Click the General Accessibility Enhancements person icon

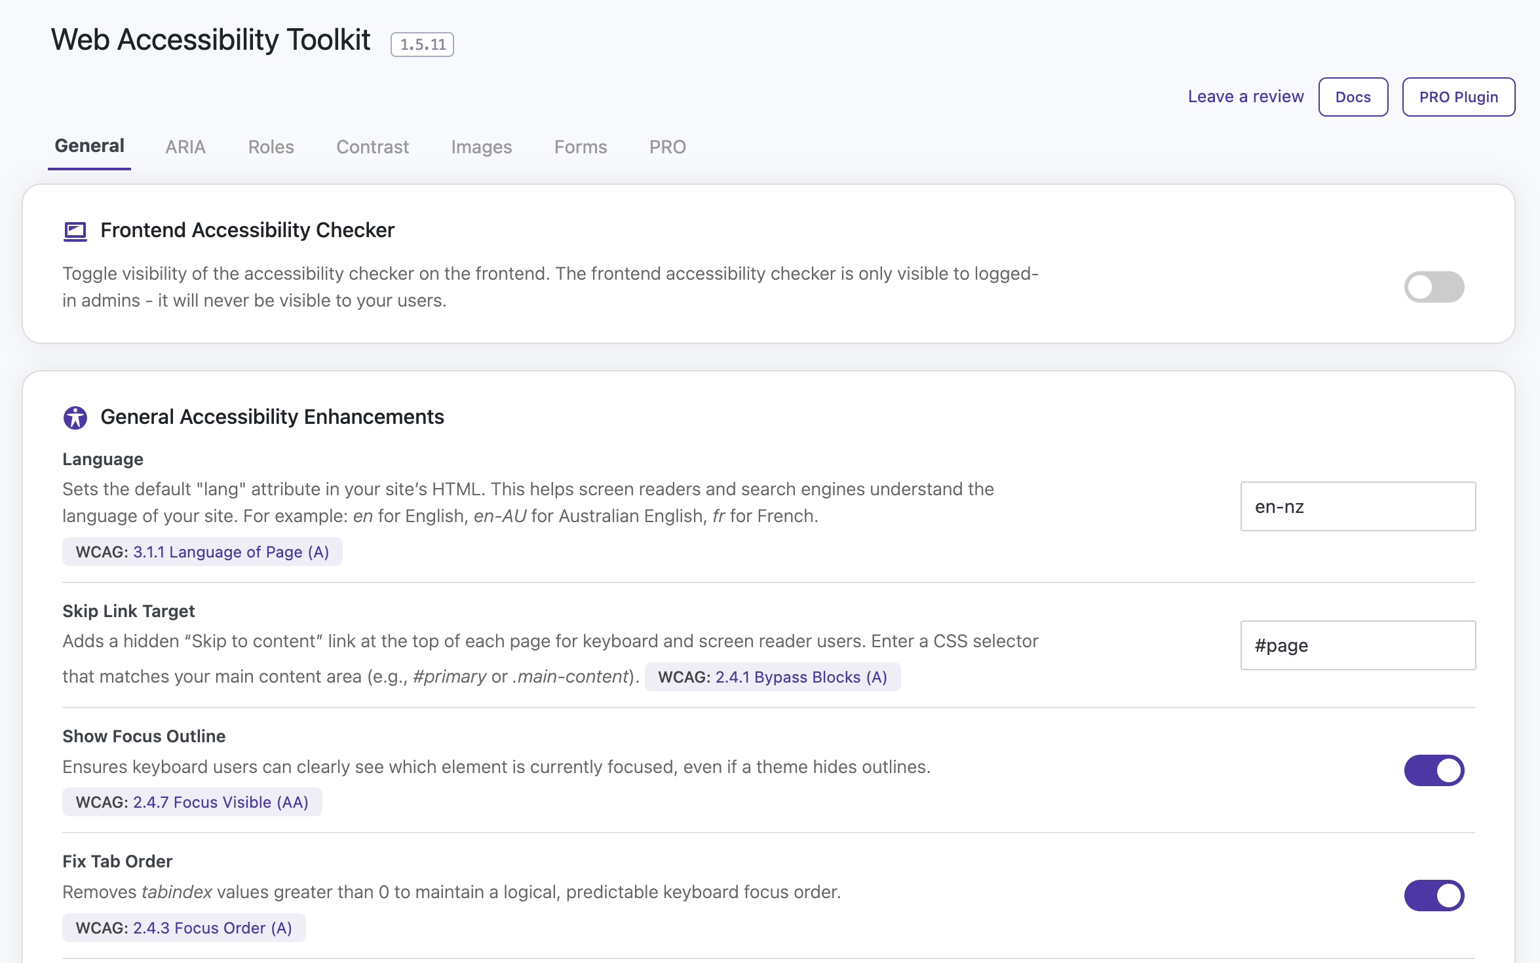(75, 417)
